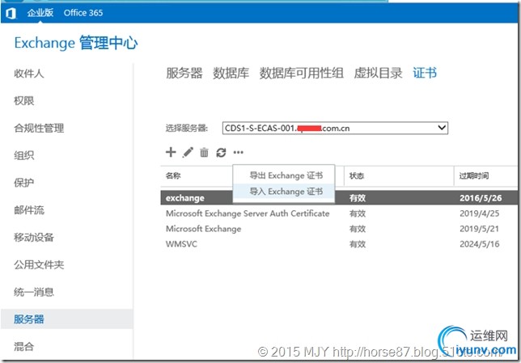Open the 数据库可用性组 tab

(302, 73)
